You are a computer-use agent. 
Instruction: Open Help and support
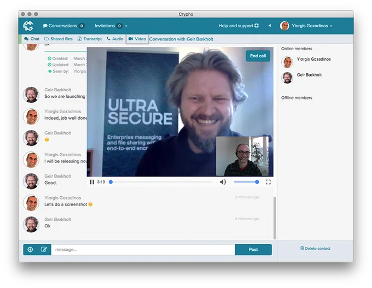click(x=239, y=26)
